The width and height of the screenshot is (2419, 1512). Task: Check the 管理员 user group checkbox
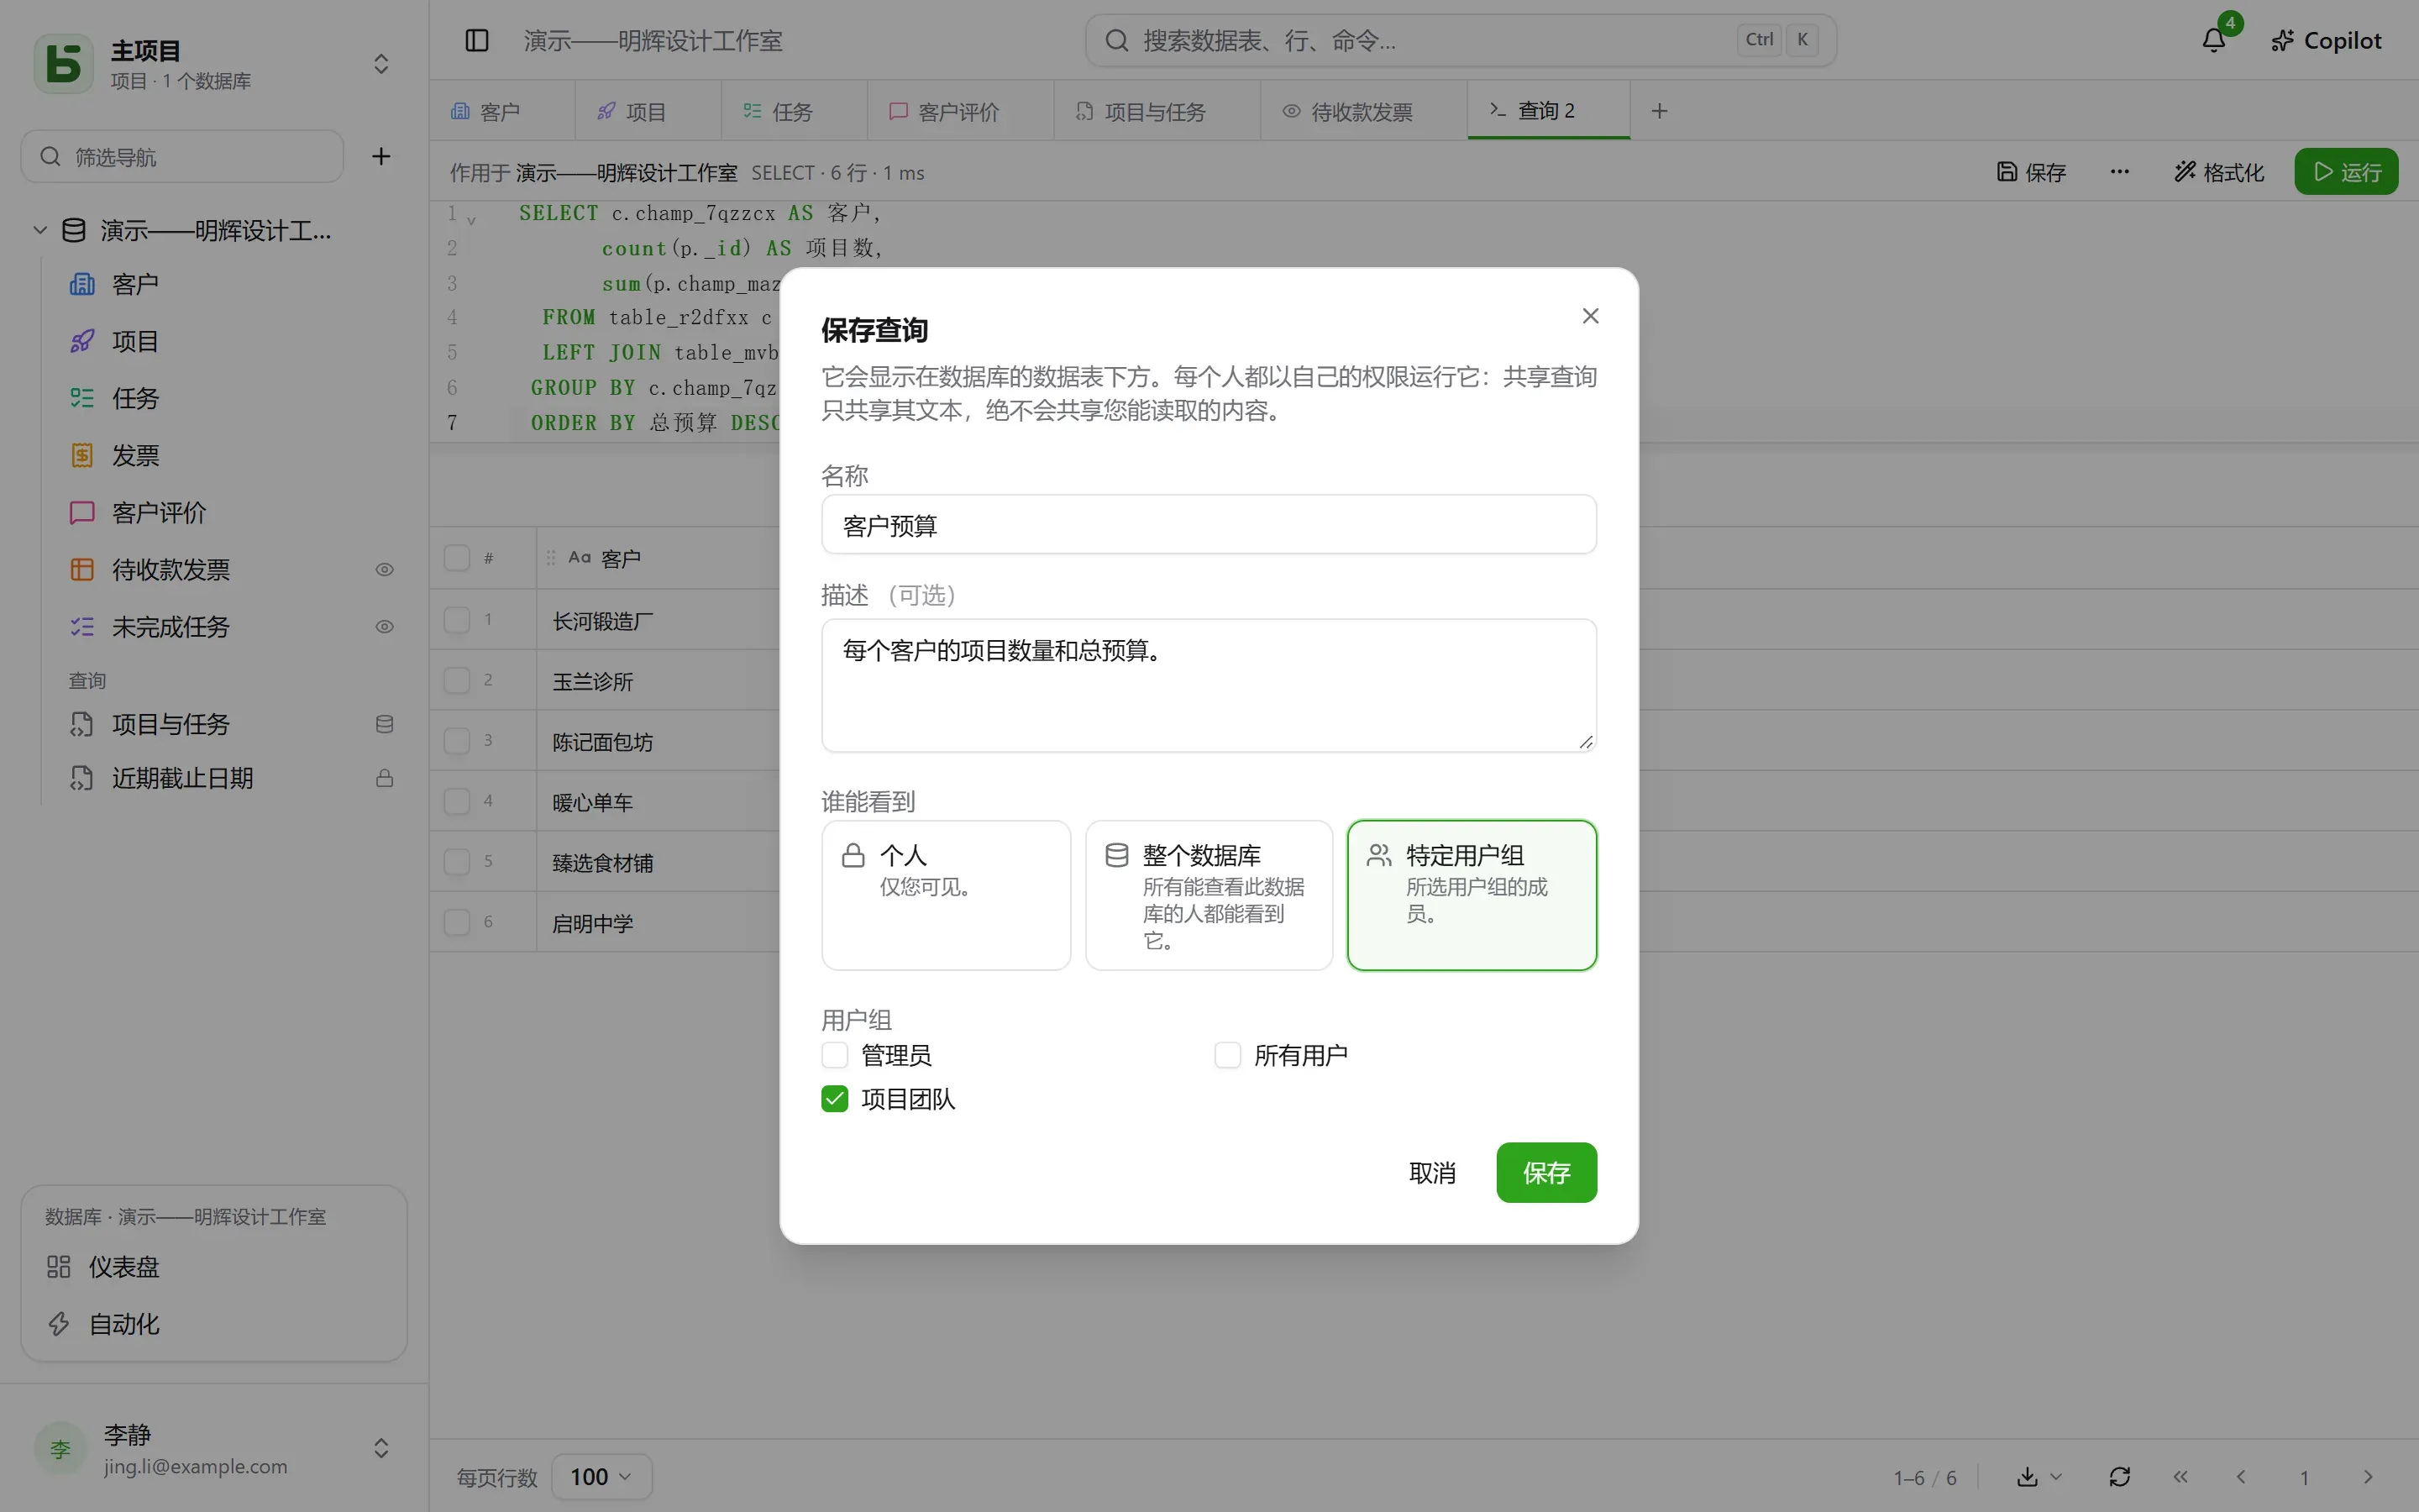835,1055
